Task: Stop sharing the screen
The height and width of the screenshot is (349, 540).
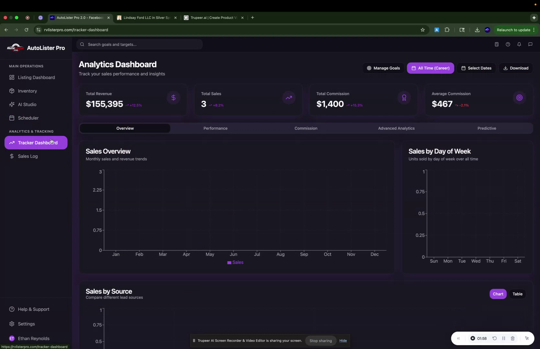Action: click(320, 341)
